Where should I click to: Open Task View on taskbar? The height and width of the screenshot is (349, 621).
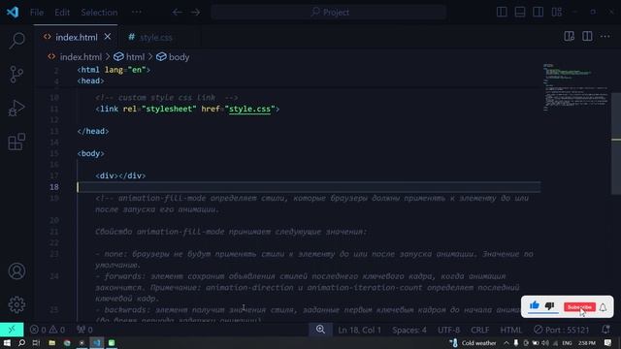coord(36,342)
